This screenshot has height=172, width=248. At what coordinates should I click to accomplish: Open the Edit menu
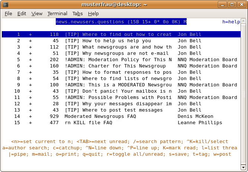point(22,14)
